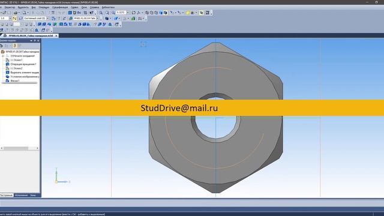Viewport: 384px width, 216px height.
Task: Click the dark sheet icon at third toolbar end
Action: [117, 24]
